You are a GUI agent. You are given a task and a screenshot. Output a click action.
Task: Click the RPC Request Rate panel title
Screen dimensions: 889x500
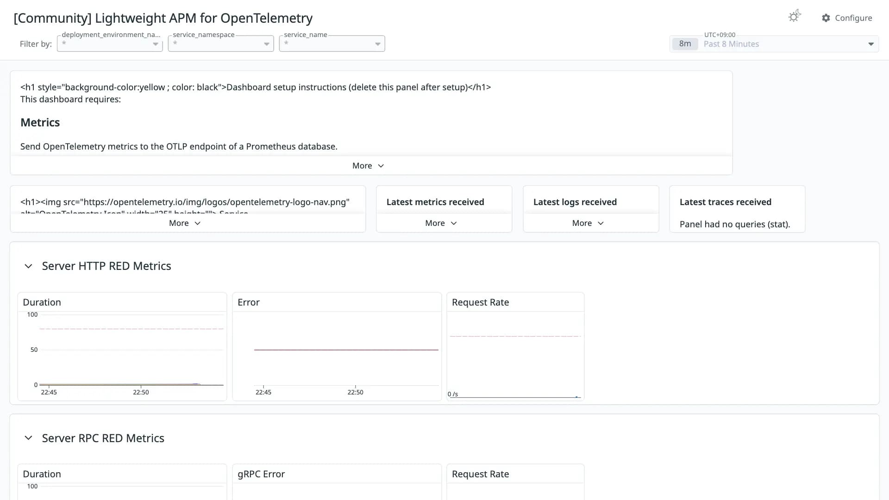[480, 474]
